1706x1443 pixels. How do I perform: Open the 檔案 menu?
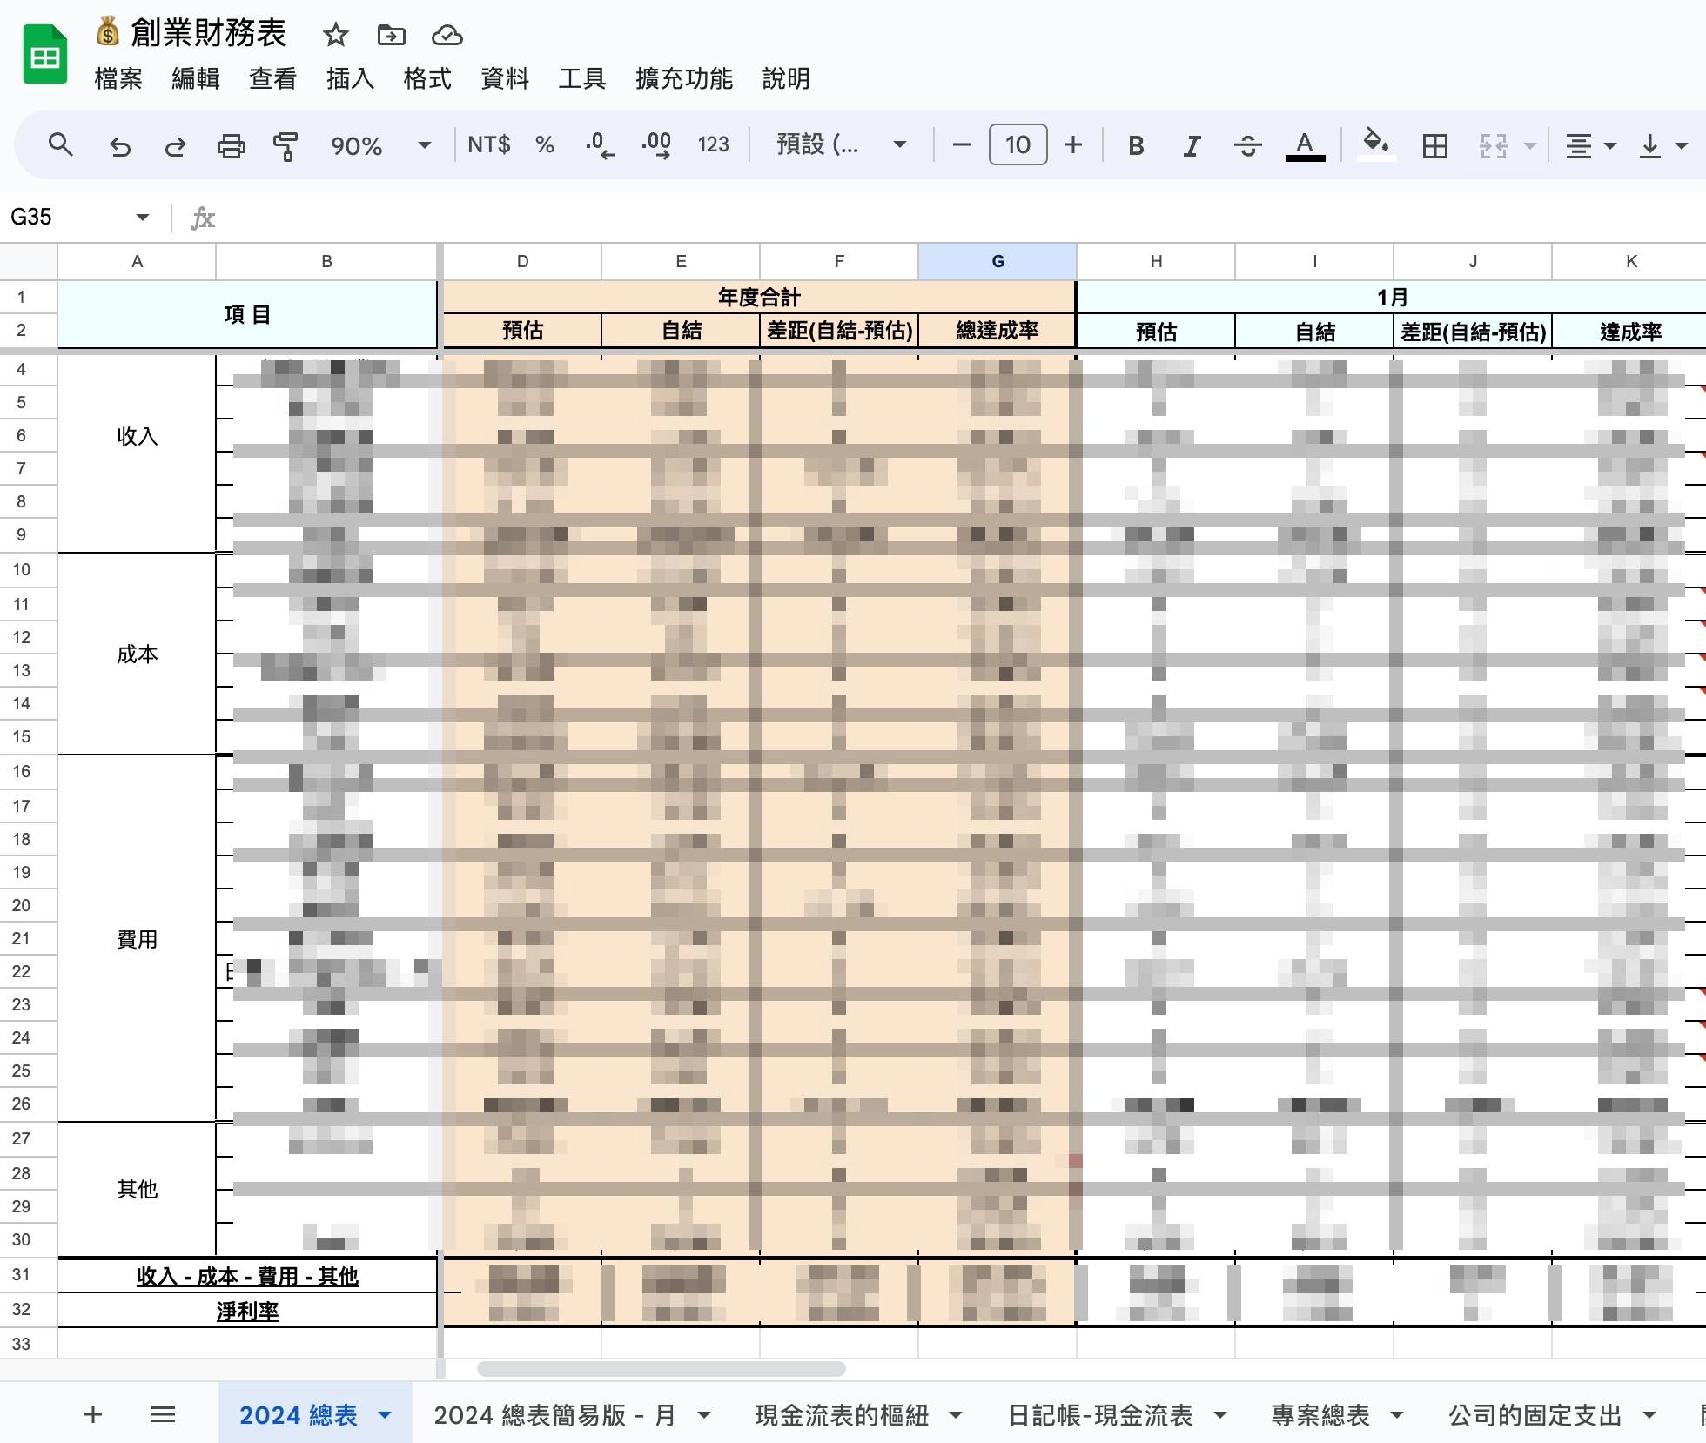[x=118, y=78]
